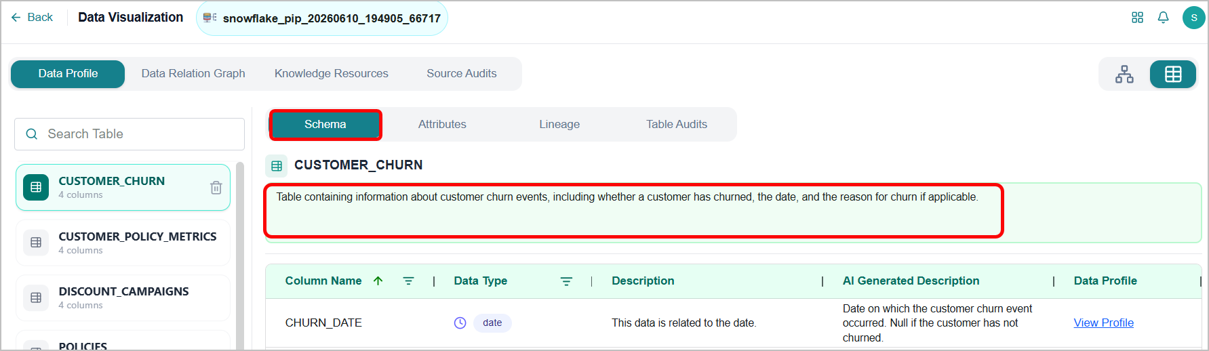Select the snowflake_pip datasource chip

322,18
